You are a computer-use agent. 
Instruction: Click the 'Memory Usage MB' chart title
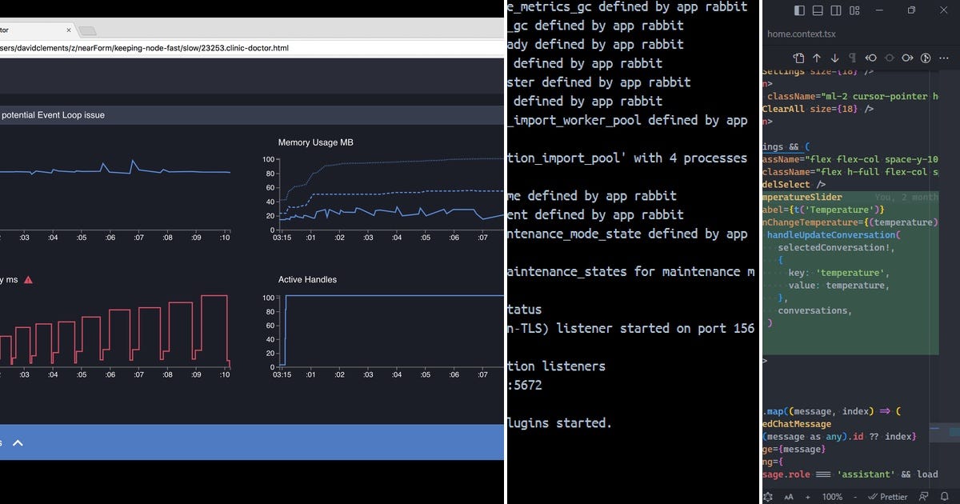coord(316,142)
